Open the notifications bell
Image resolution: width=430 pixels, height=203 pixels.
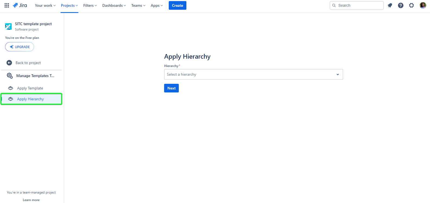(x=390, y=5)
